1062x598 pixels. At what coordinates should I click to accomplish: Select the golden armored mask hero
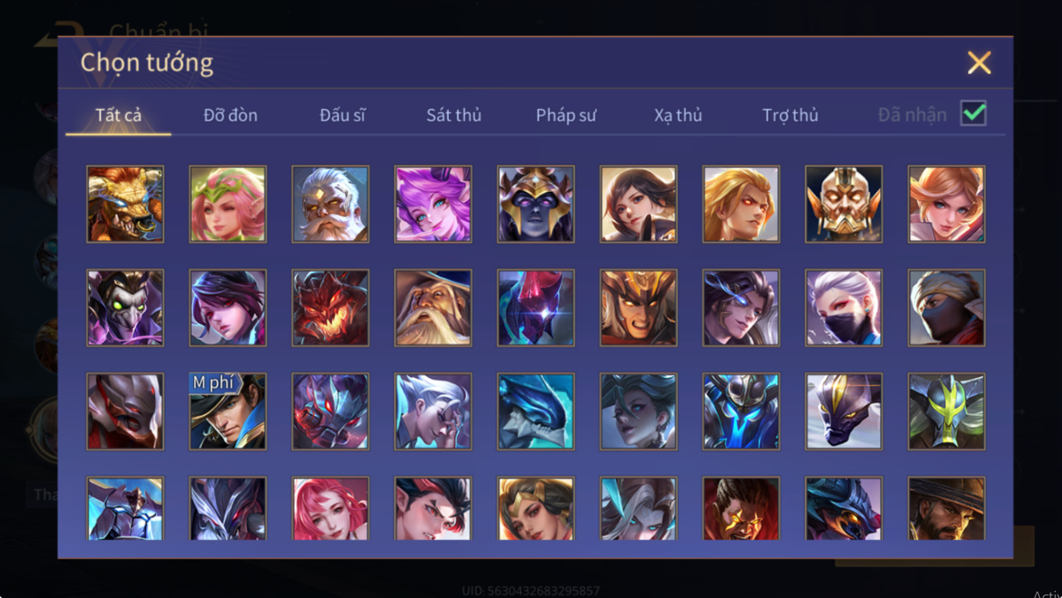click(x=844, y=204)
